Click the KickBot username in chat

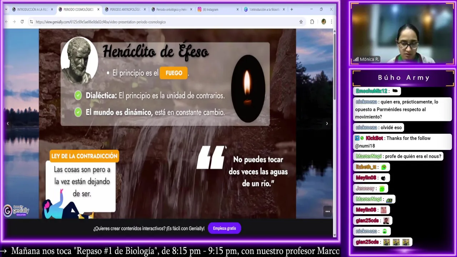(x=374, y=138)
